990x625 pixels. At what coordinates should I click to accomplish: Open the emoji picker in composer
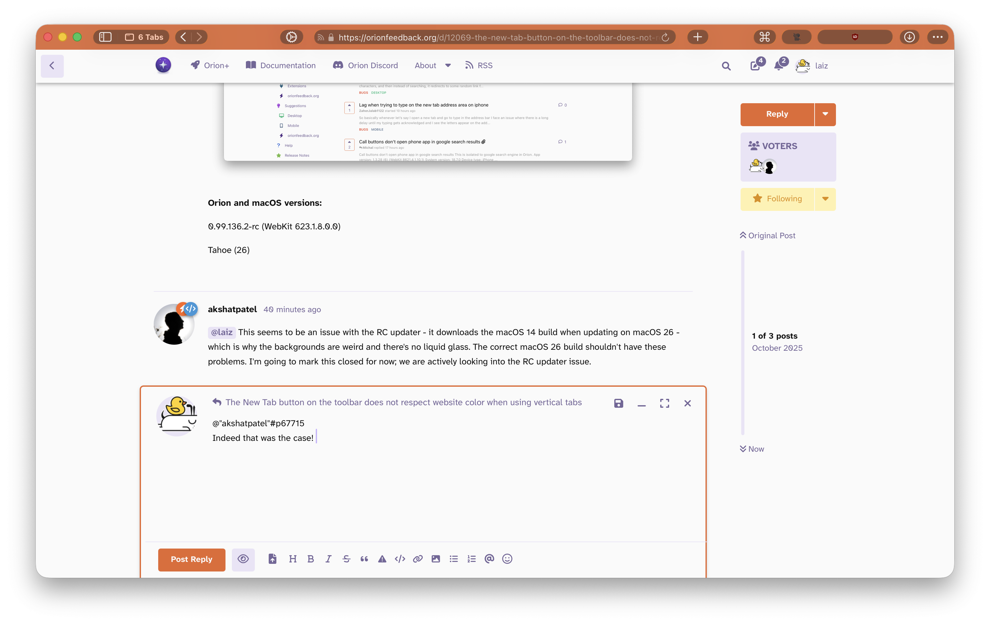pos(507,559)
